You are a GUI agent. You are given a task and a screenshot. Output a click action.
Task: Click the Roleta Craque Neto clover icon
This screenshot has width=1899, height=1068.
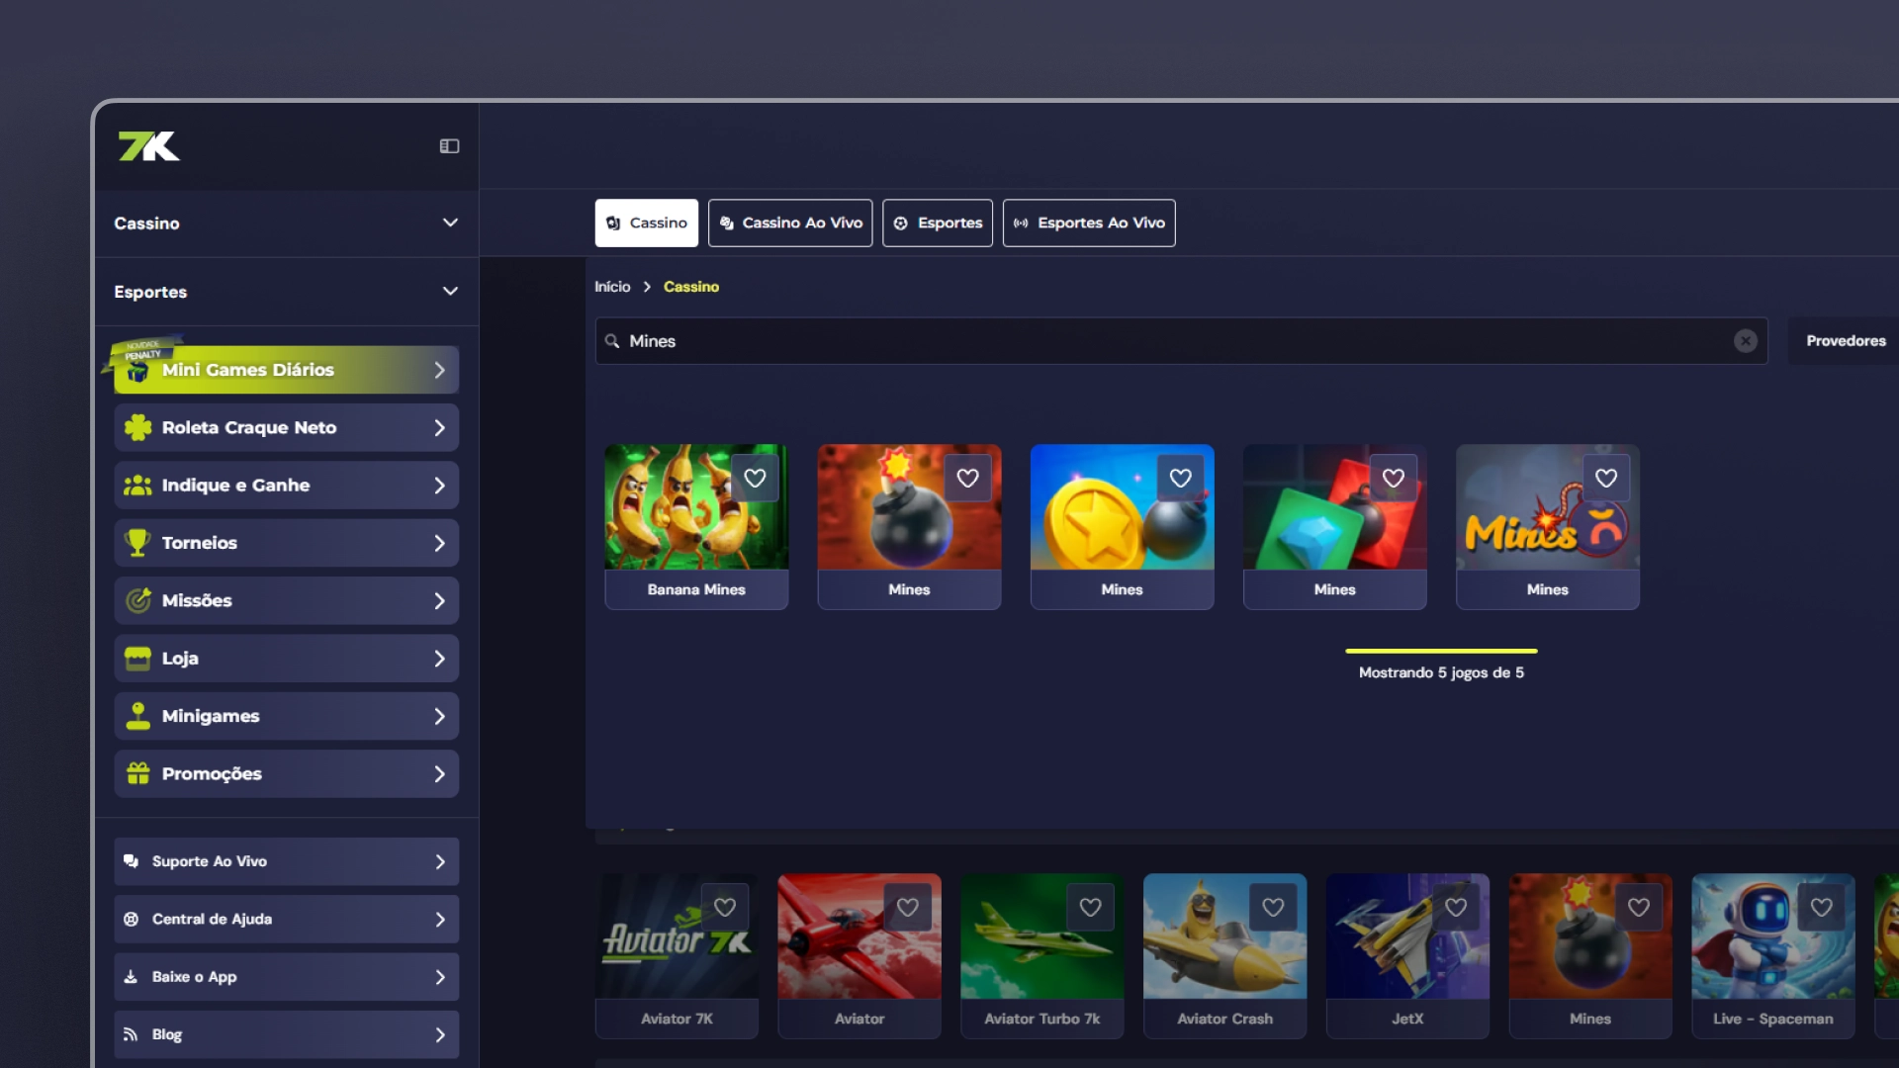(x=137, y=427)
